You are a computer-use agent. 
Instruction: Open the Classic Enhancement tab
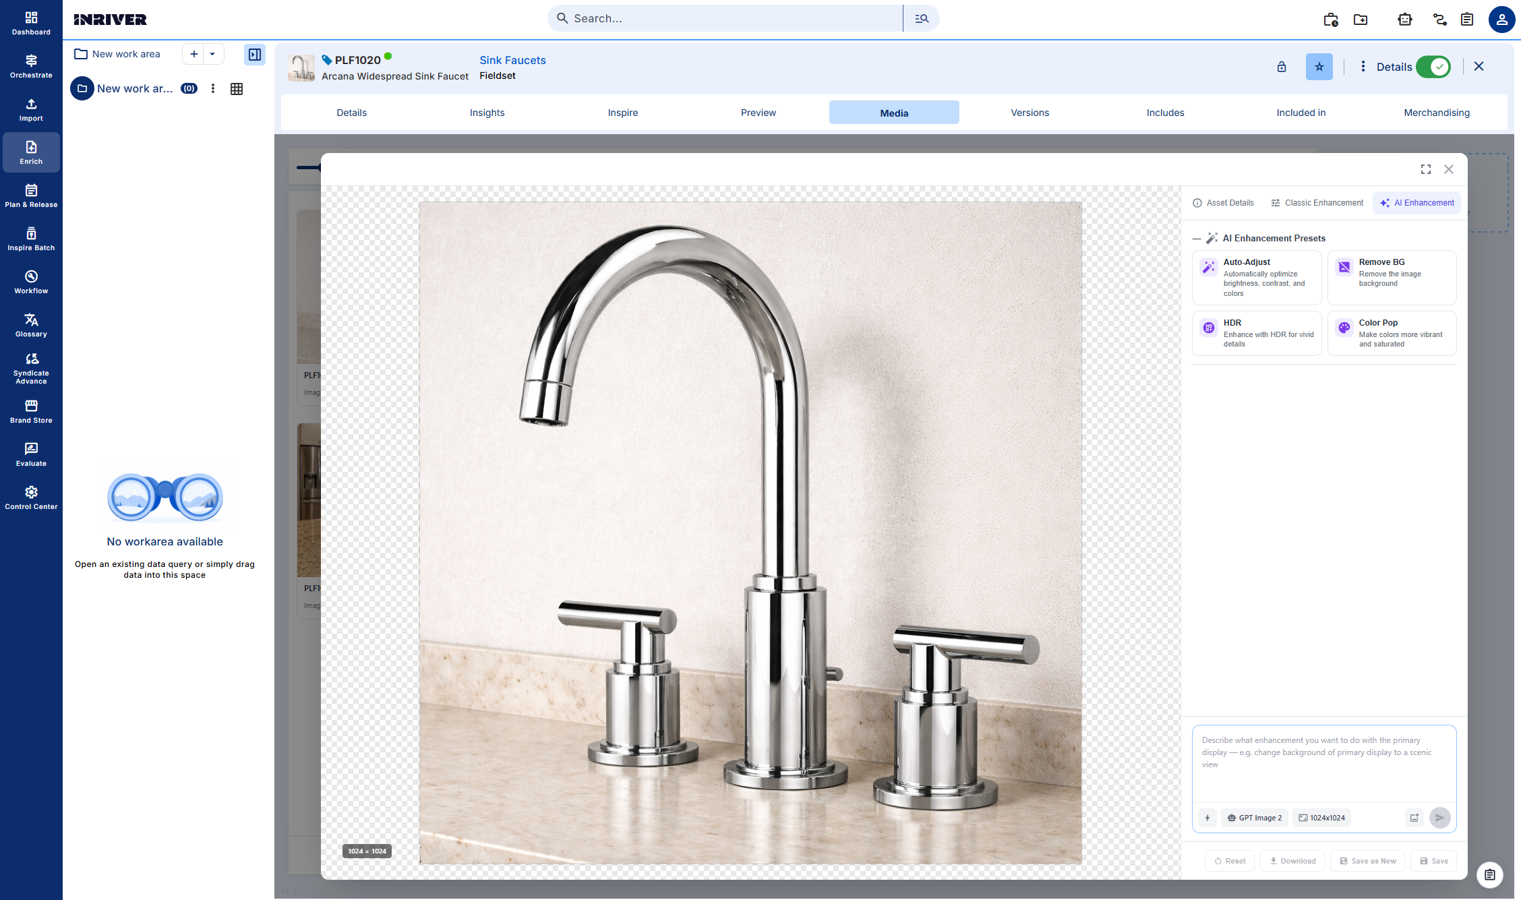(1317, 203)
